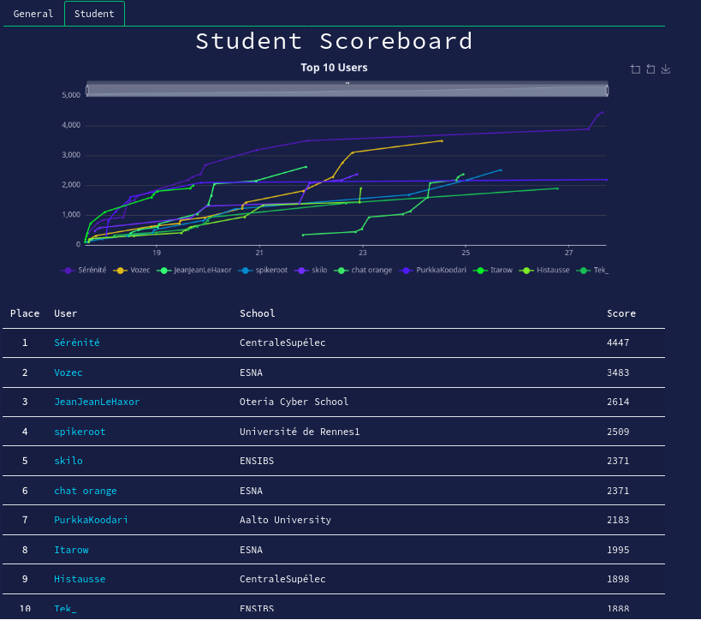The height and width of the screenshot is (620, 701).
Task: Open Itarow user profile link
Action: [x=72, y=550]
